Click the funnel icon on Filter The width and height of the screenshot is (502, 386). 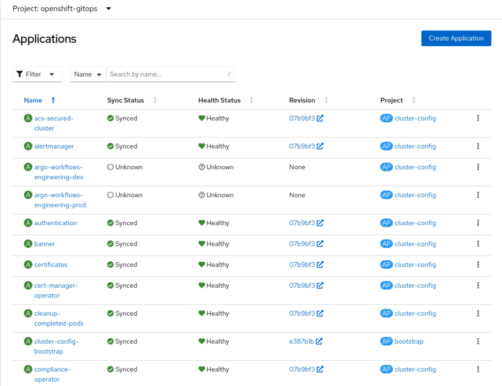tap(19, 74)
